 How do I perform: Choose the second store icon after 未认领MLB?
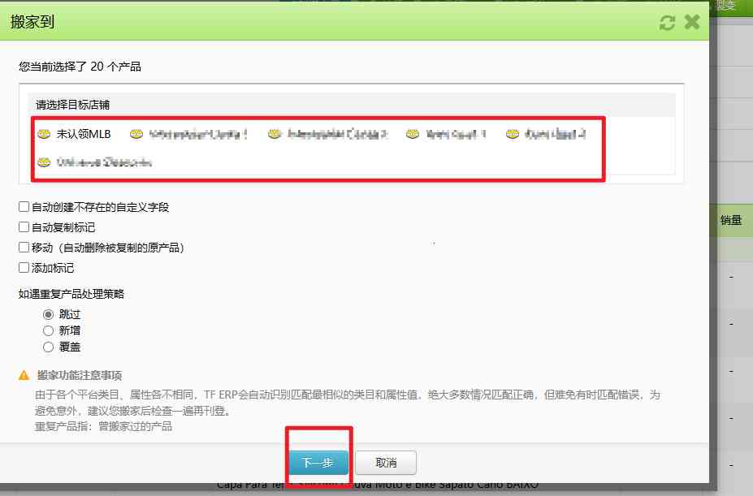pyautogui.click(x=136, y=134)
